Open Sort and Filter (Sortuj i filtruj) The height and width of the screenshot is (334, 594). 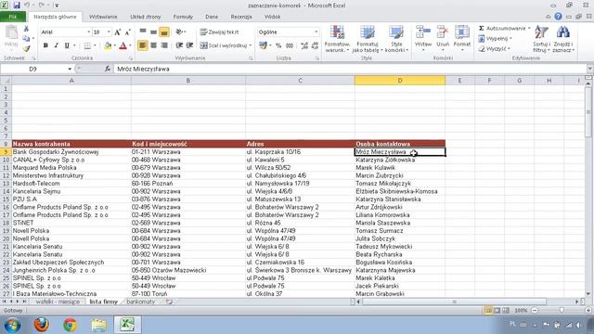click(x=541, y=39)
